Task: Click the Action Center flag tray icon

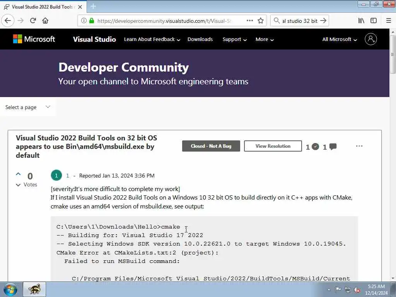Action: (x=338, y=289)
